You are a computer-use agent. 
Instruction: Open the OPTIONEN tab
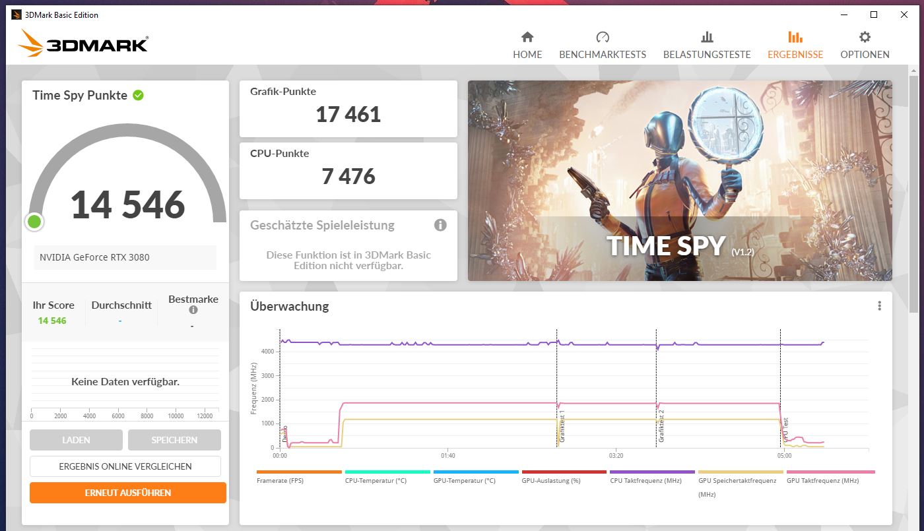click(865, 55)
